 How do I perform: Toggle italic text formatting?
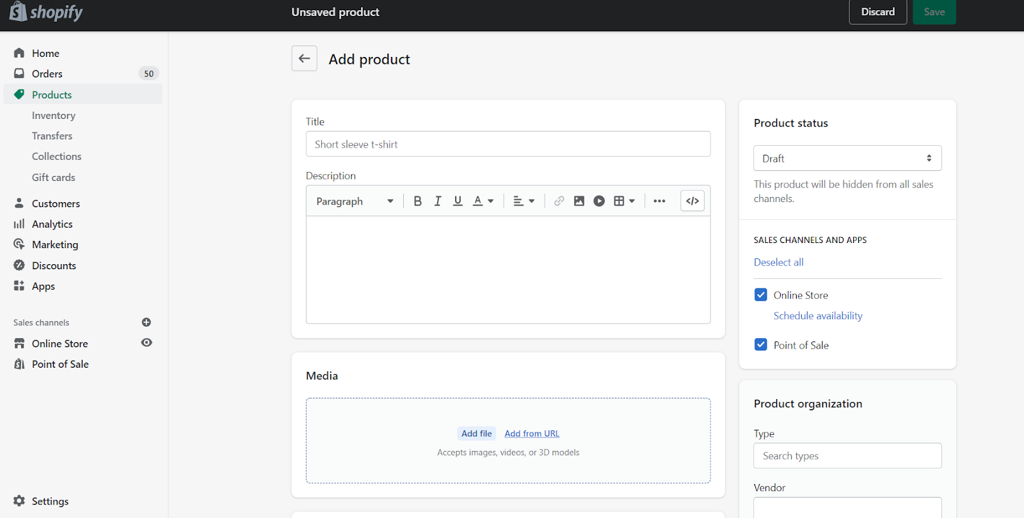(438, 201)
